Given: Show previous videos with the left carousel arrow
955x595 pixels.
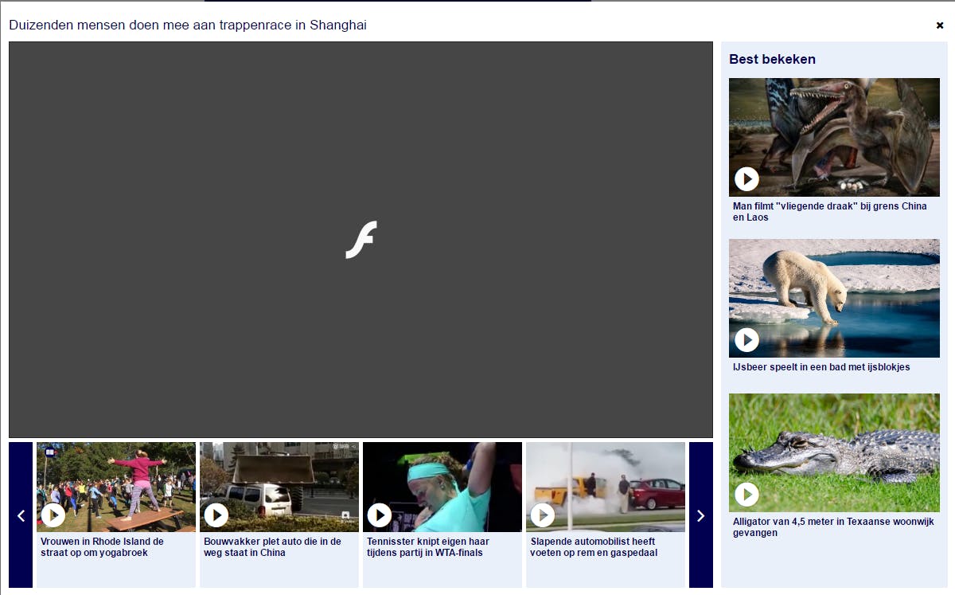Looking at the screenshot, I should pos(21,515).
